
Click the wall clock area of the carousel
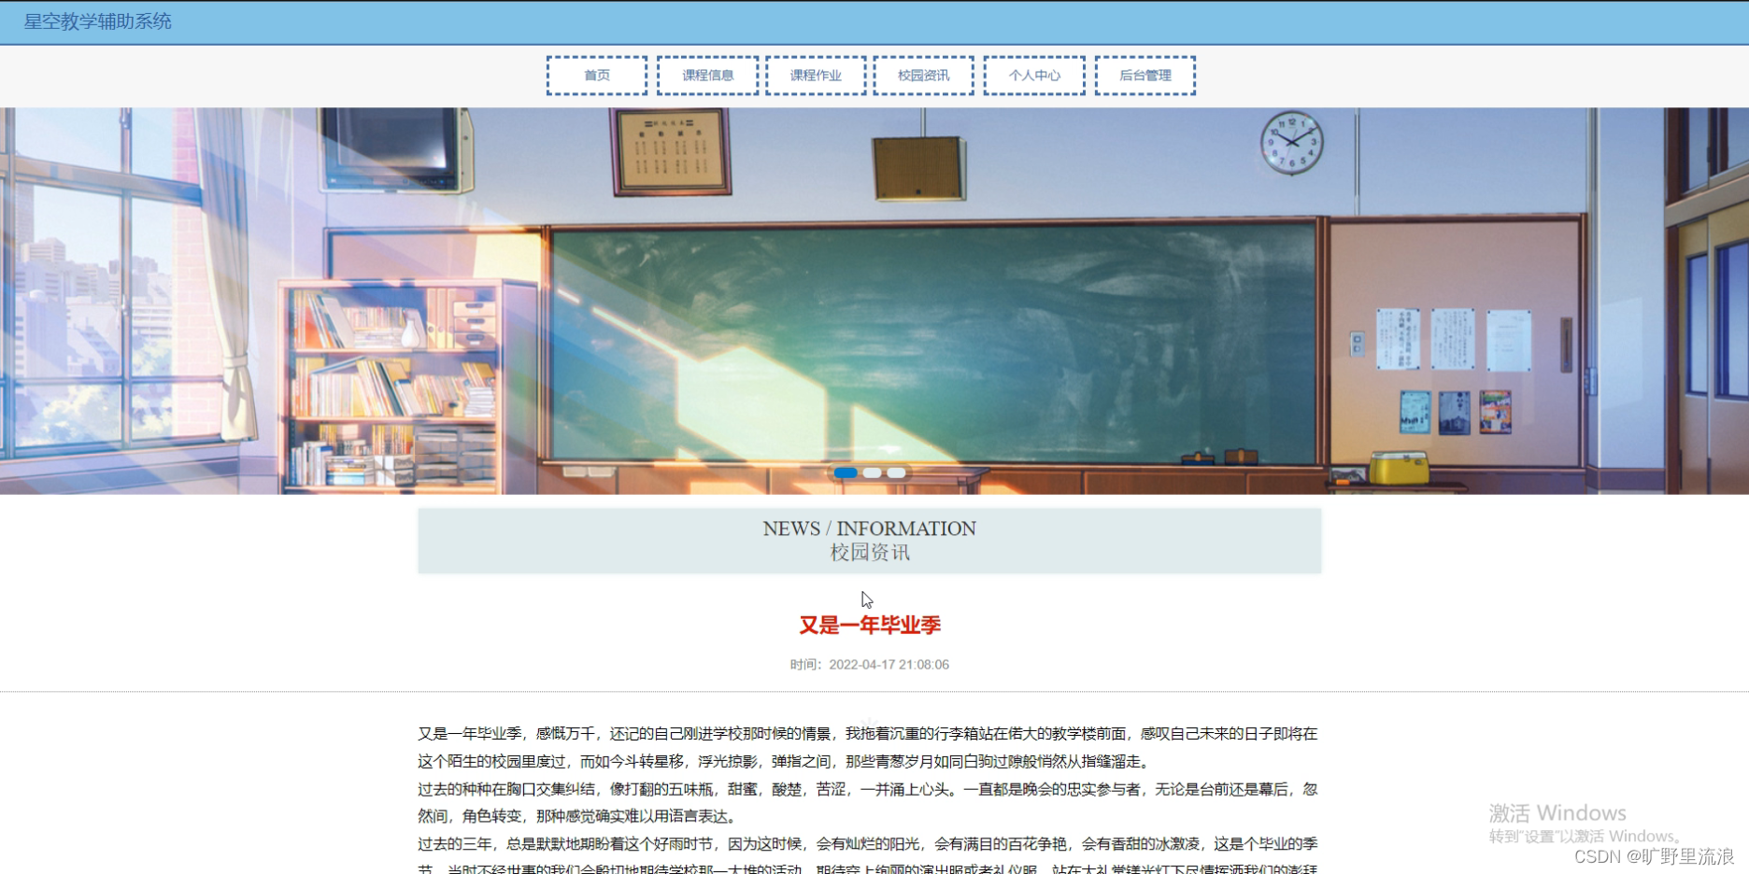point(1292,143)
